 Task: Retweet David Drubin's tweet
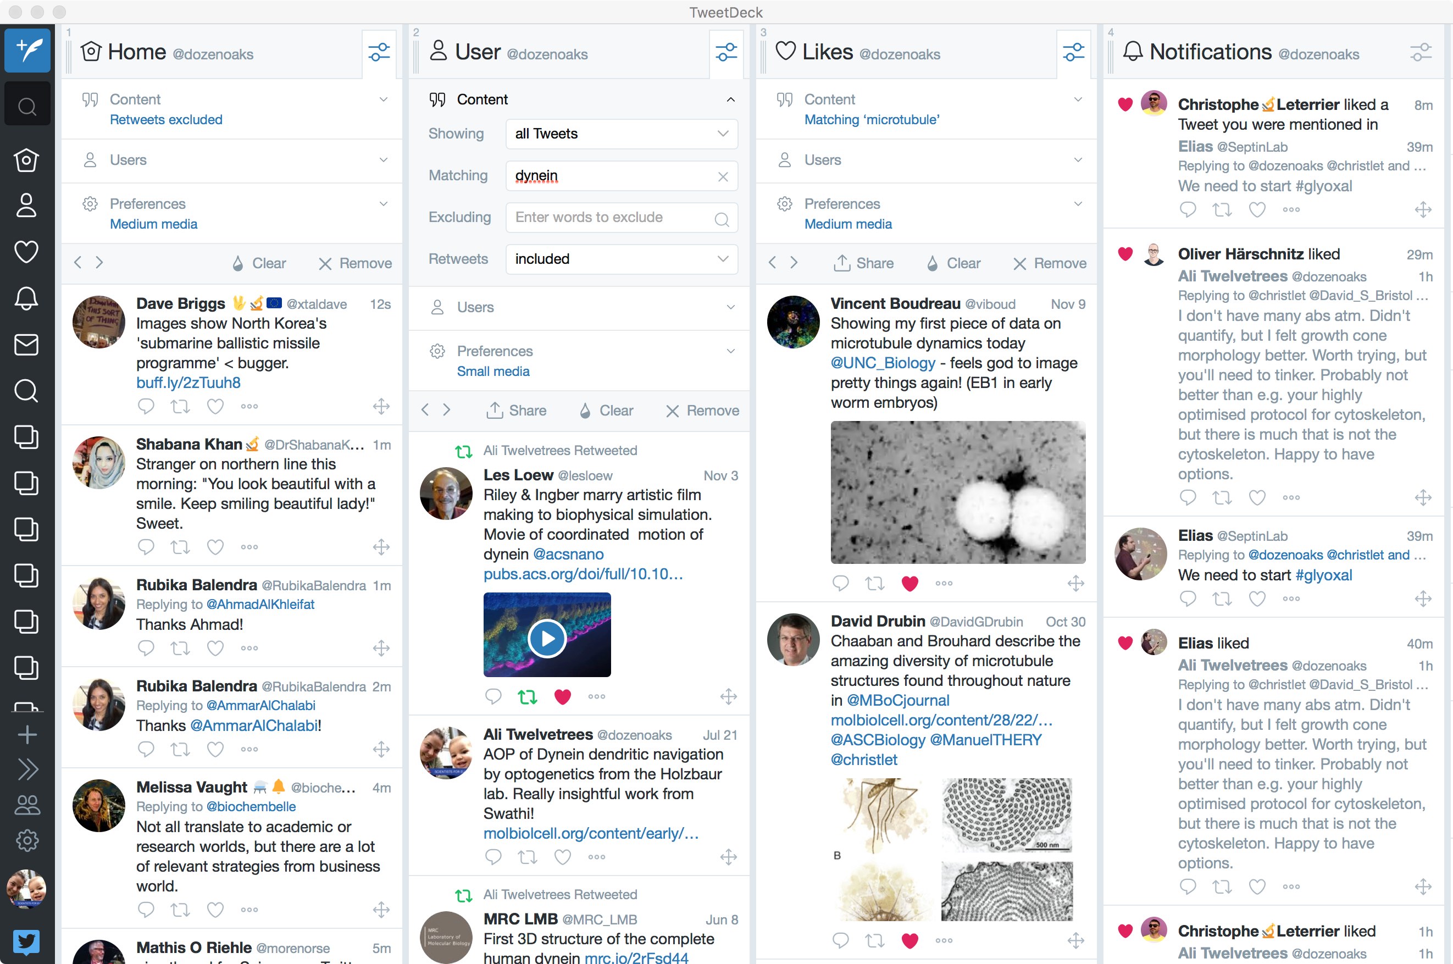click(875, 940)
